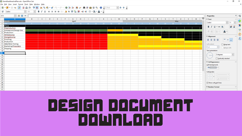Open the Functions deck in the sidebar

(240, 38)
